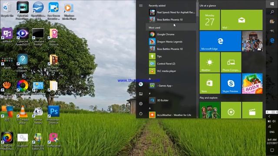Select the Command Prompt desktop shortcut
Viewport: 278px width, 156px height.
coord(38,37)
